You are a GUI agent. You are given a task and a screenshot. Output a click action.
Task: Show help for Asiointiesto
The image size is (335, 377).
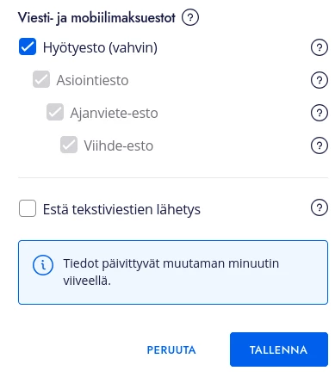point(319,80)
